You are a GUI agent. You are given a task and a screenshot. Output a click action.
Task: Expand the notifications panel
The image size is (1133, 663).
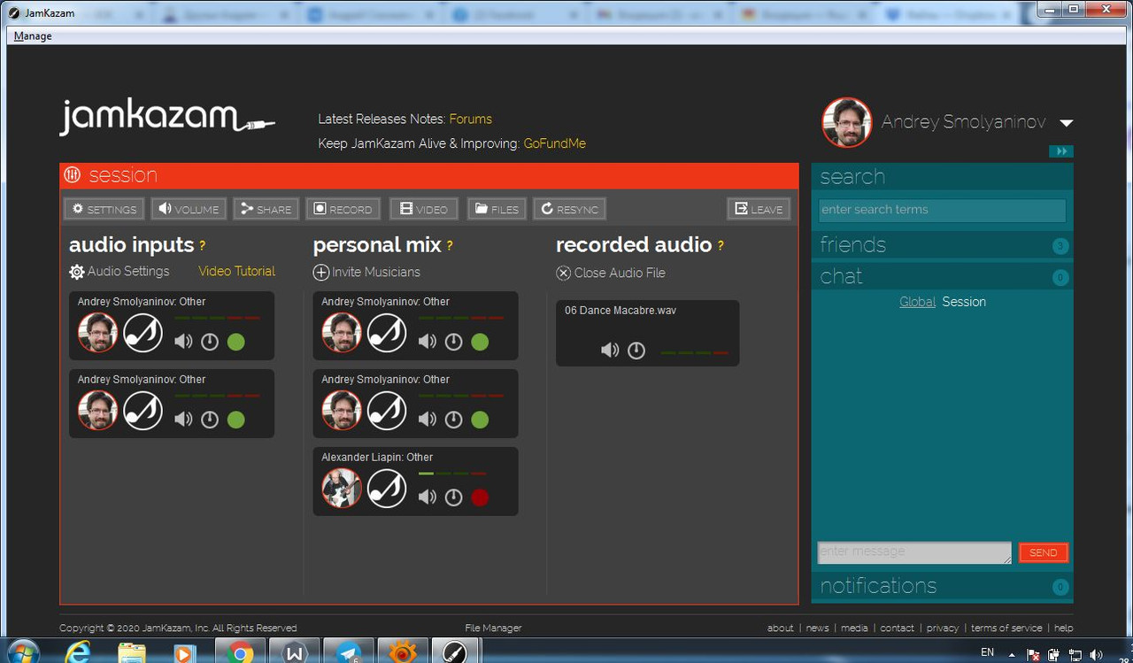tap(942, 586)
